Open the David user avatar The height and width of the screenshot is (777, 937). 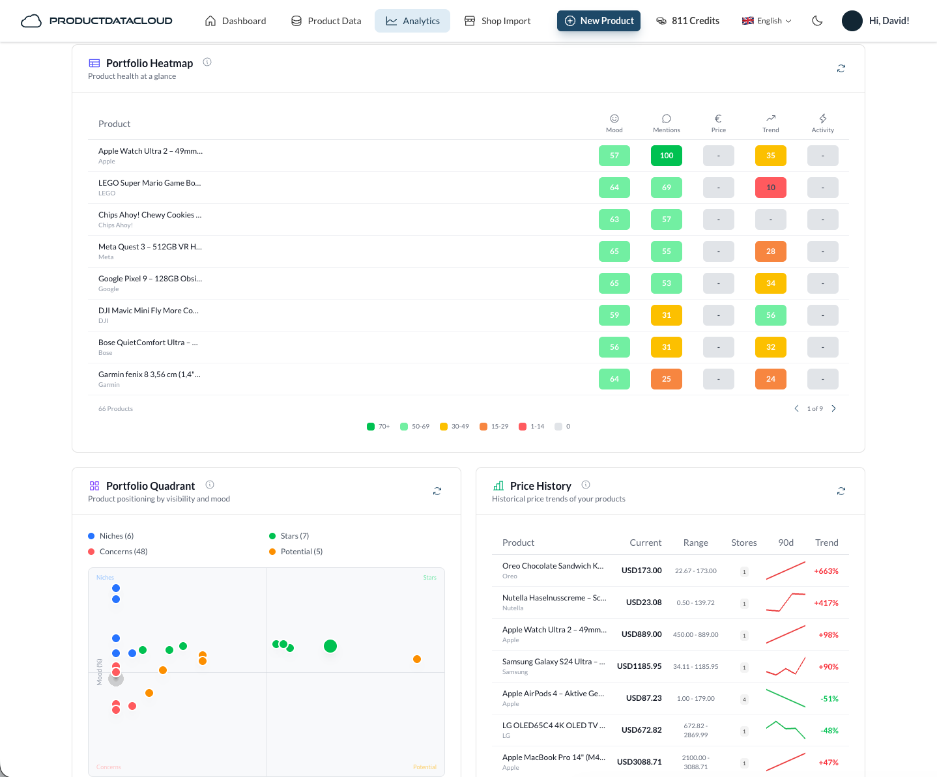point(852,21)
